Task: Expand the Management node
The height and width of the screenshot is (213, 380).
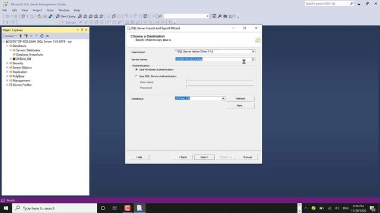Action: (x=7, y=80)
